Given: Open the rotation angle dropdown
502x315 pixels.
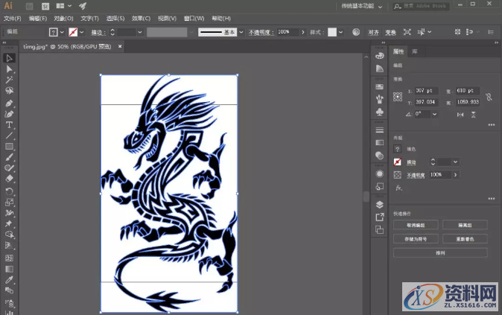Looking at the screenshot, I should point(433,114).
